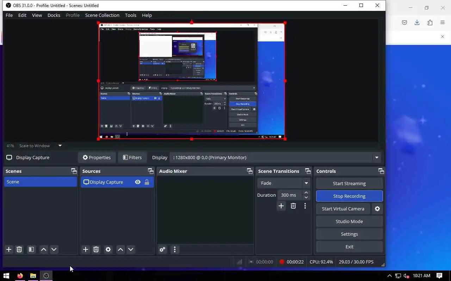
Task: Open Firefox extensions puzzle icon
Action: click(430, 22)
